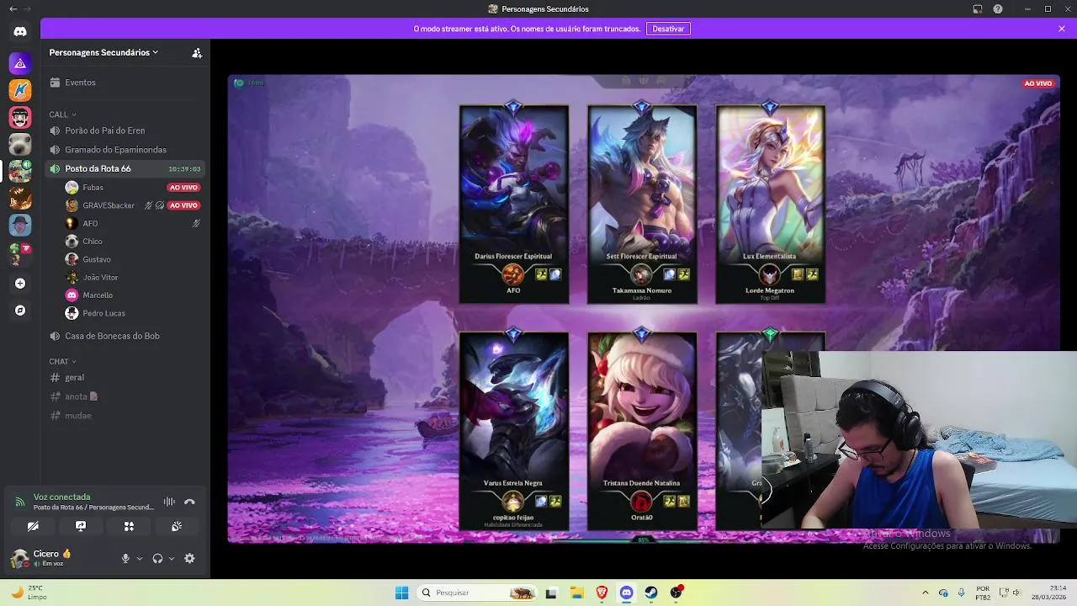Image resolution: width=1077 pixels, height=606 pixels.
Task: Join Porão do Pai do Eren voice channel
Action: coord(126,130)
